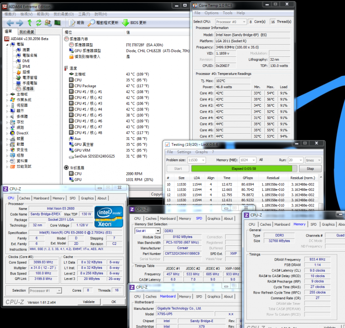The width and height of the screenshot is (345, 328).
Task: Click the back arrow in AIDA64 toolbar
Action: [10, 23]
